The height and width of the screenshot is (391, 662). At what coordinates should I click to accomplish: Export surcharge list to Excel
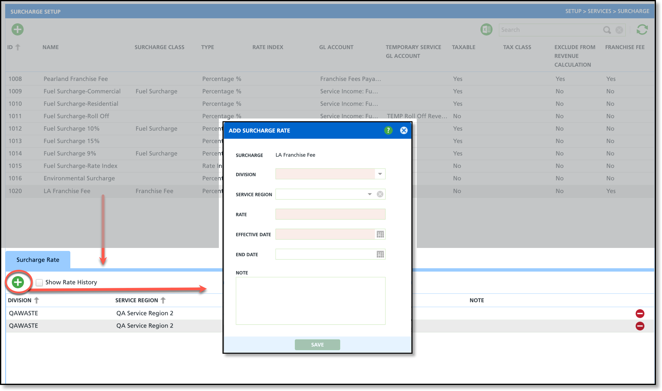[486, 30]
